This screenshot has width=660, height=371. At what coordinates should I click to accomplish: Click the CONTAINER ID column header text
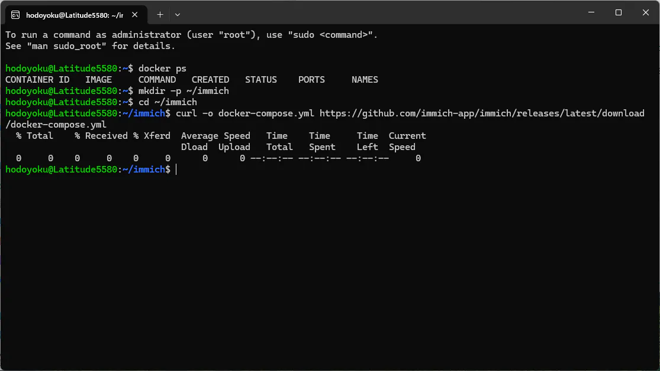click(37, 80)
